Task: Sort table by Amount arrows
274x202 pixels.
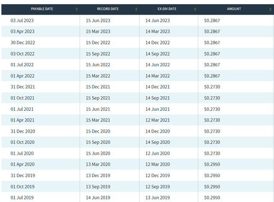Action: point(270,9)
